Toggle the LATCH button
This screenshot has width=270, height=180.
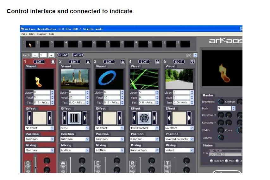(x=78, y=55)
